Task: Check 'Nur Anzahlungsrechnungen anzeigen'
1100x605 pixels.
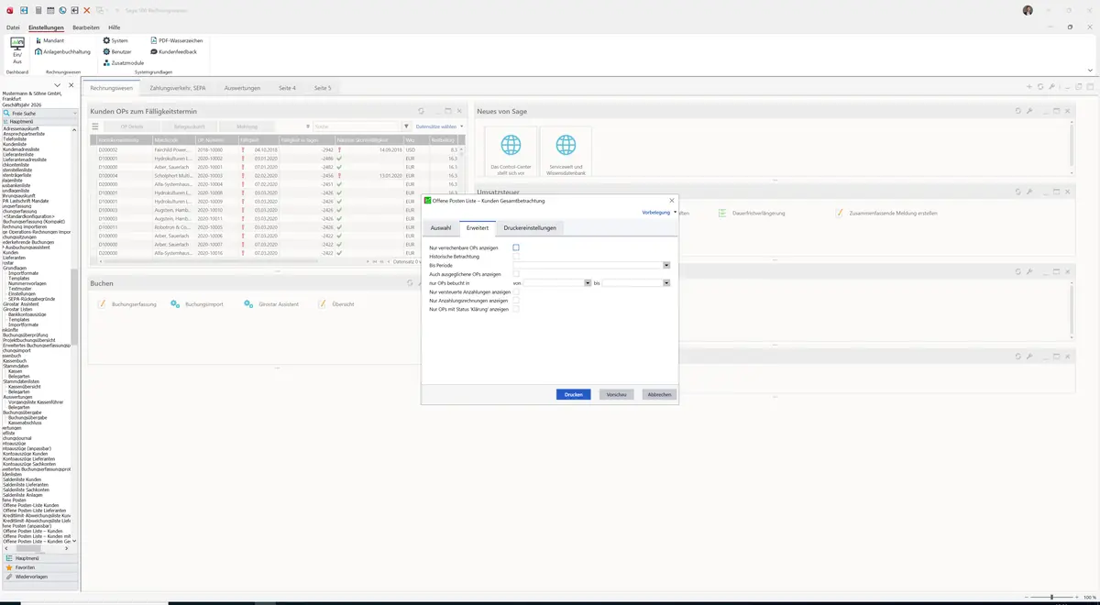Action: tap(516, 301)
